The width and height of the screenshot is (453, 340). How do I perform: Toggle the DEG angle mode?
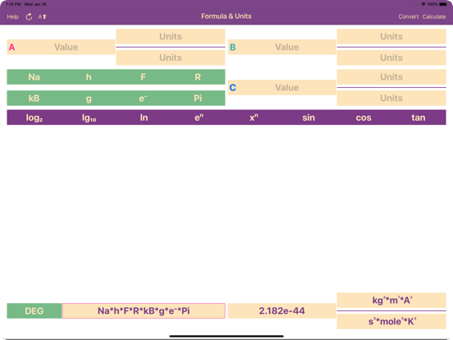34,310
